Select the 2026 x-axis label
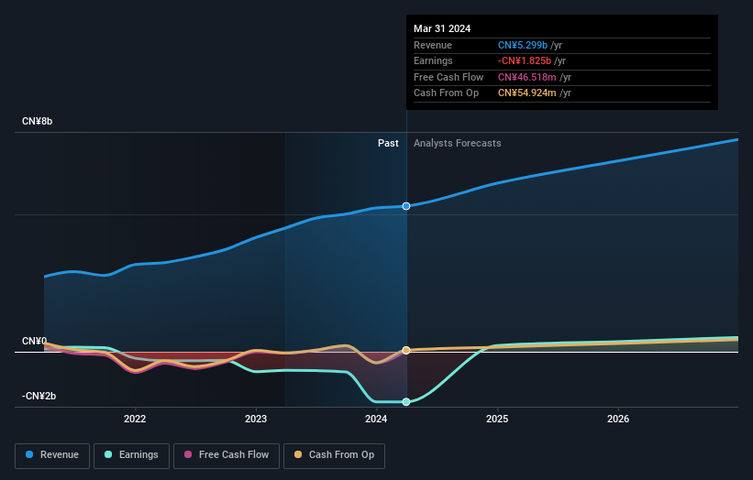 pos(618,420)
